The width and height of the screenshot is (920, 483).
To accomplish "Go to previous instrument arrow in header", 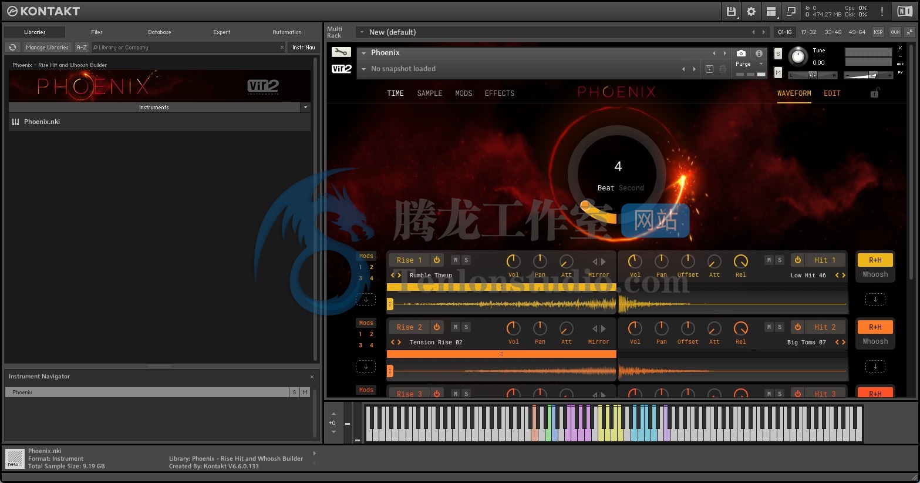I will pos(714,53).
